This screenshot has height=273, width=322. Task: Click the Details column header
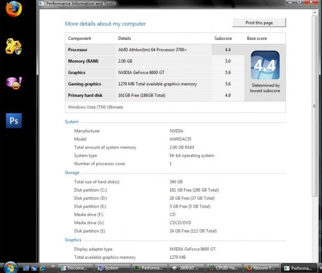pyautogui.click(x=124, y=38)
